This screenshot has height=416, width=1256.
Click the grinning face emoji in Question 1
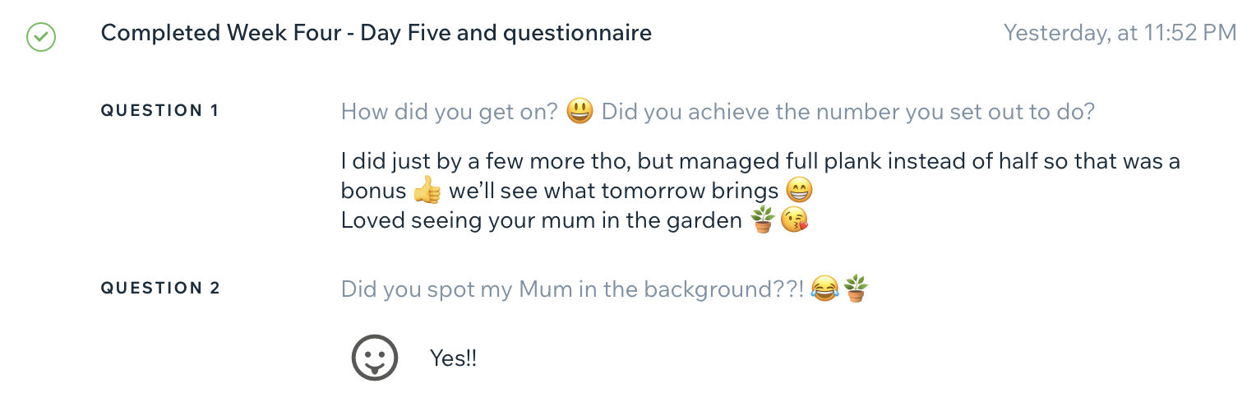click(580, 111)
